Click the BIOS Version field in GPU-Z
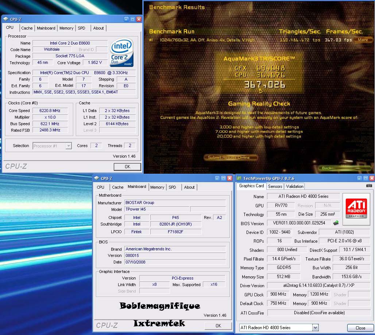The width and height of the screenshot is (375, 335). 299,223
